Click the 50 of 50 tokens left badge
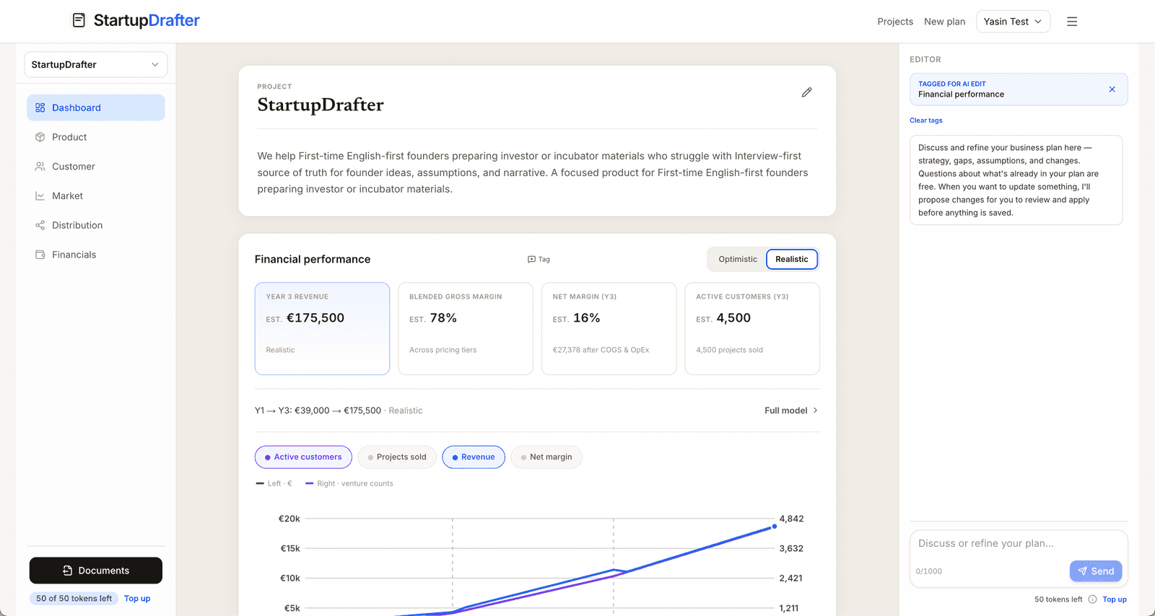This screenshot has height=616, width=1155. [74, 599]
